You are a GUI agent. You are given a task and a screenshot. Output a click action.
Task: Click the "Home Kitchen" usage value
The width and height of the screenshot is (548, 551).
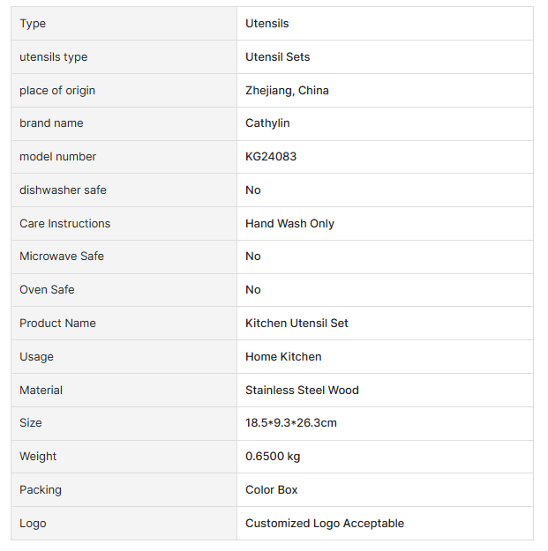pyautogui.click(x=283, y=357)
